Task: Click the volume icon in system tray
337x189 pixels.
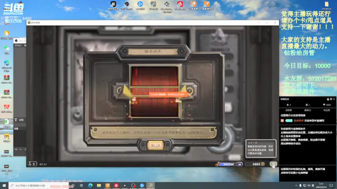Action: tap(309, 186)
